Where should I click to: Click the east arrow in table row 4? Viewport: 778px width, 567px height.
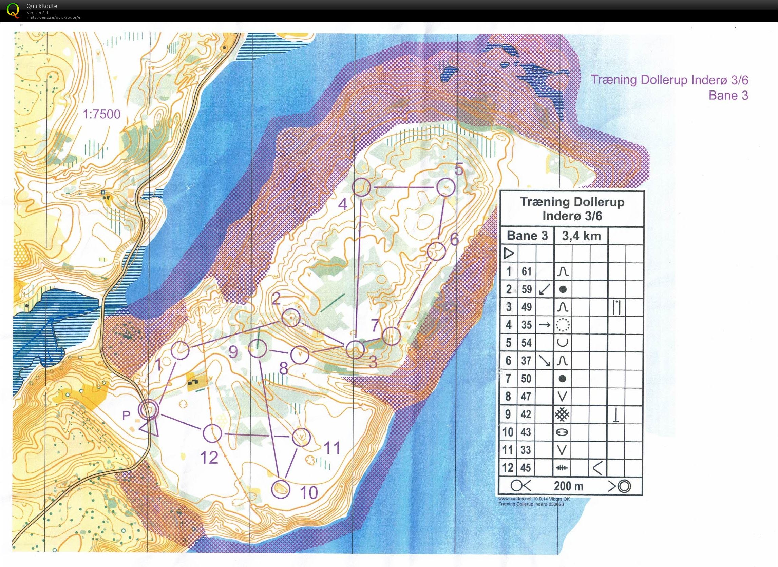(x=544, y=324)
